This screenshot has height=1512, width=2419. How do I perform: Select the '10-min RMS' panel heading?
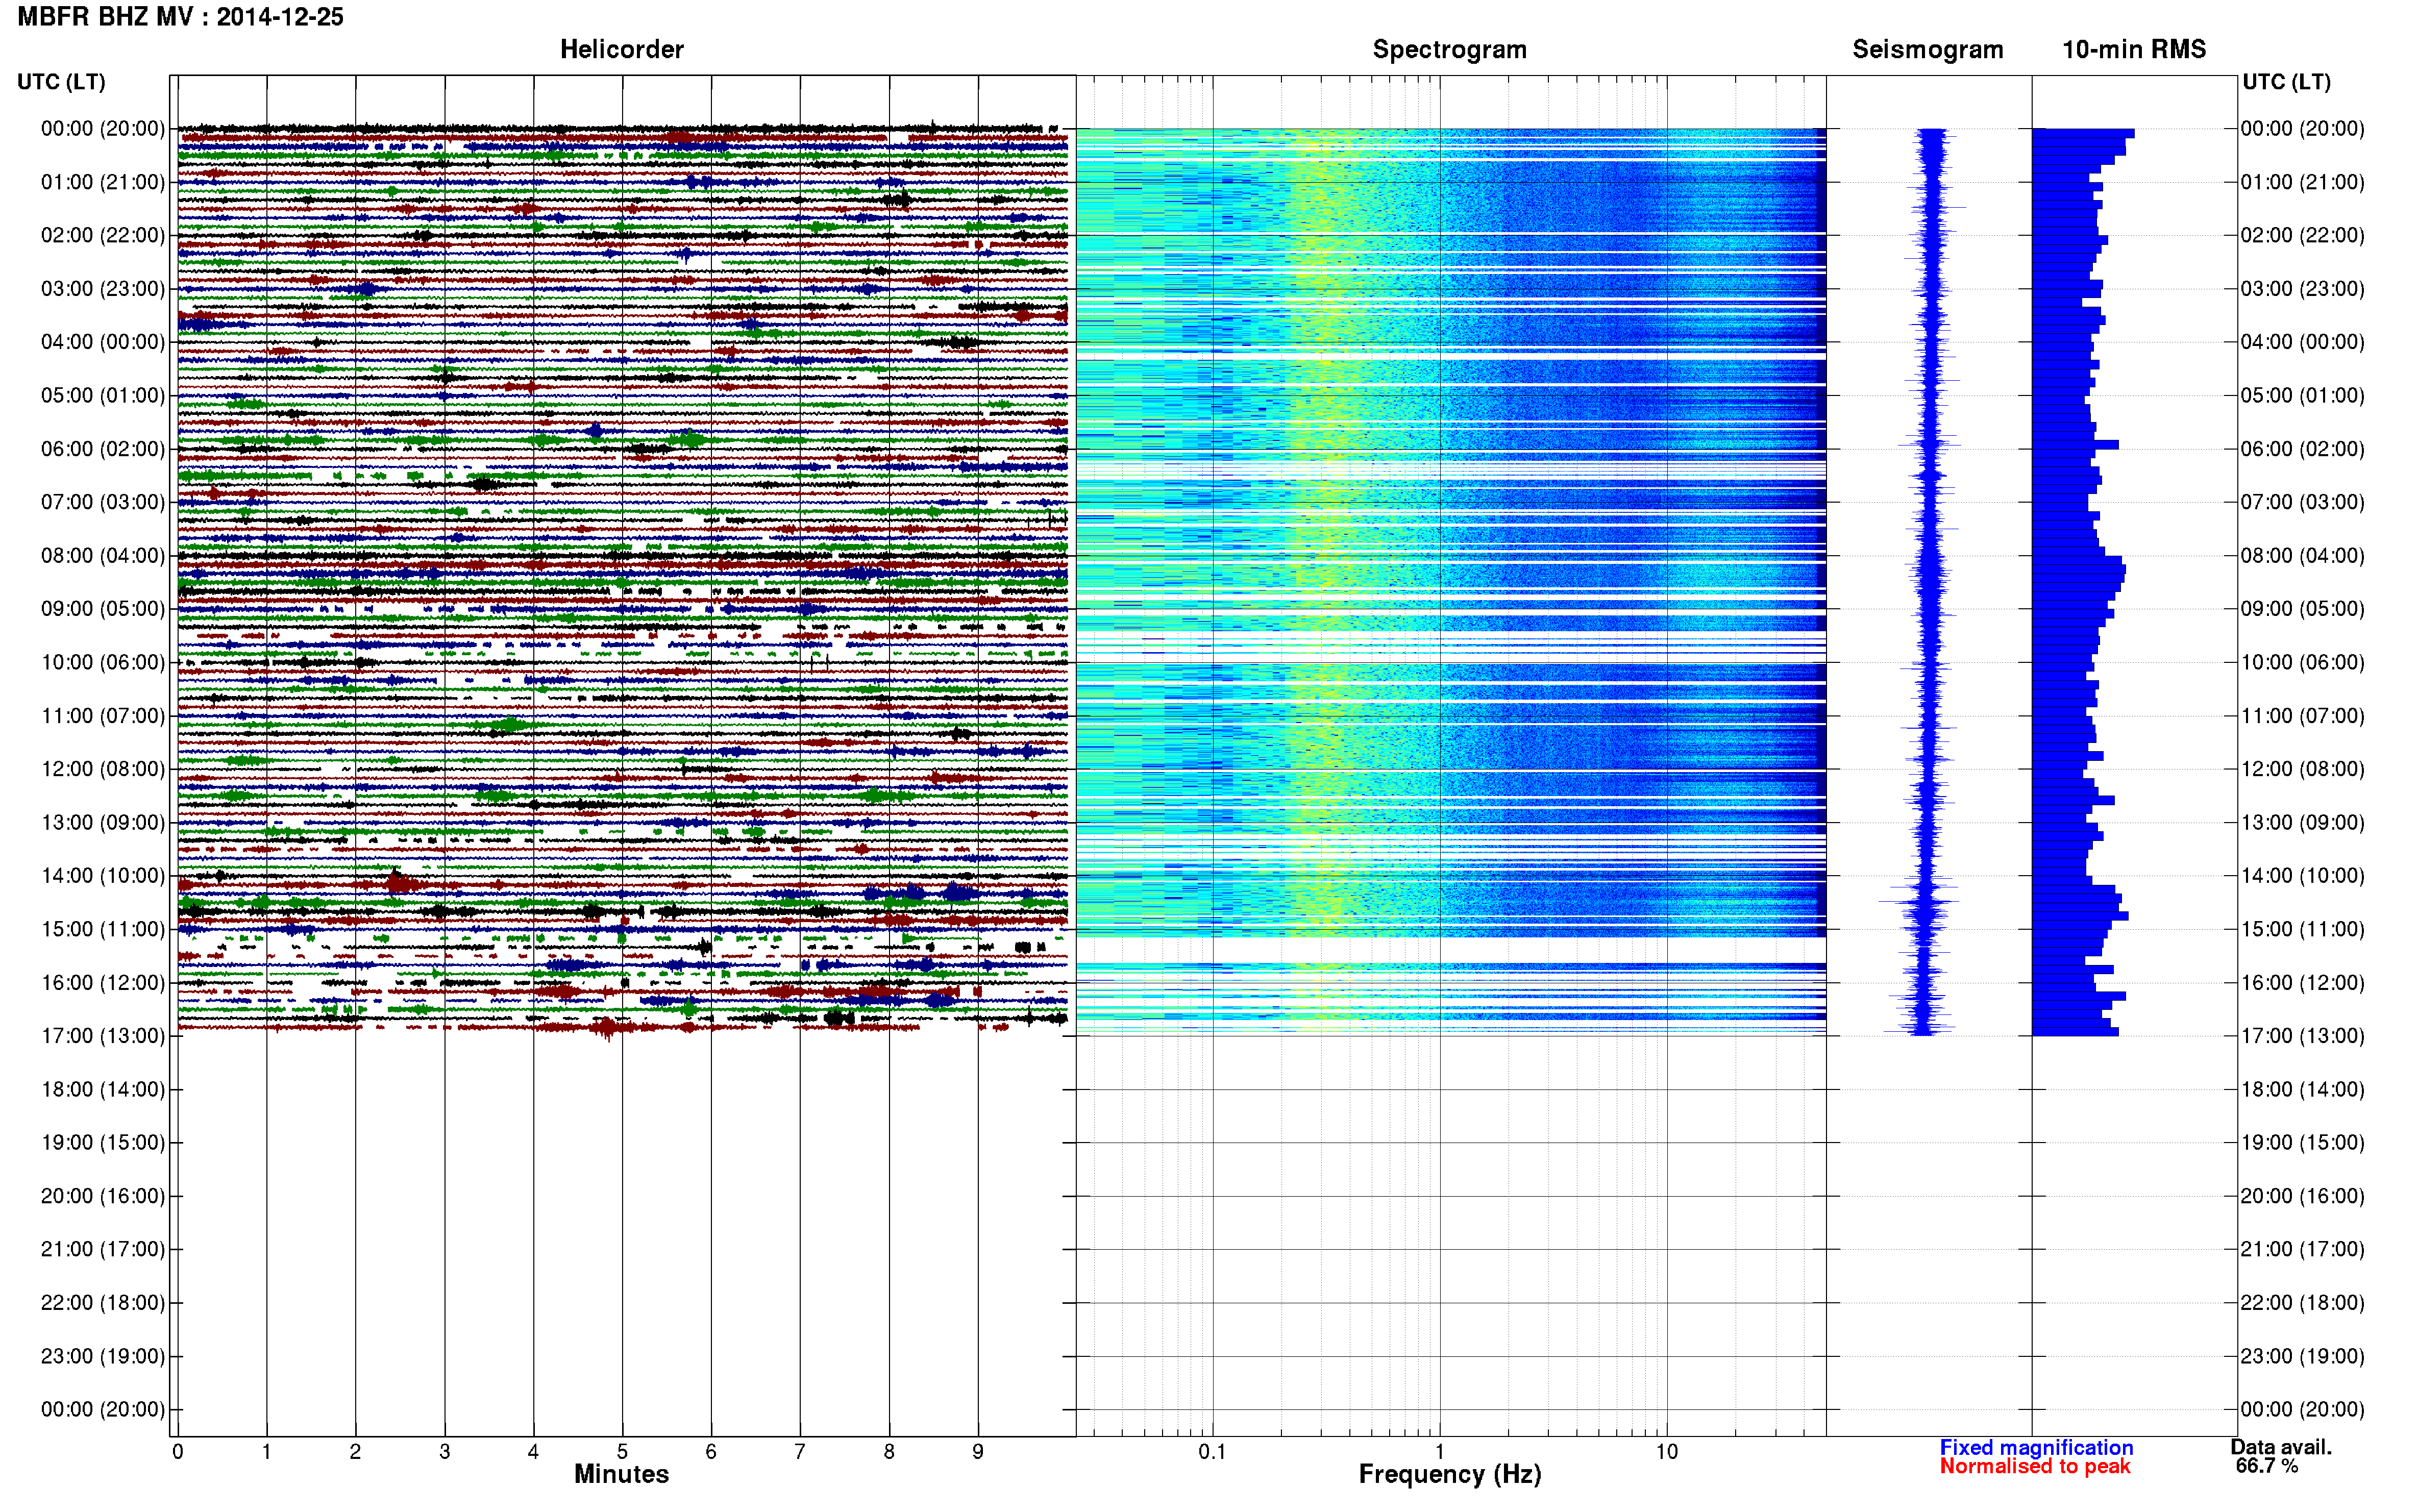tap(2133, 50)
